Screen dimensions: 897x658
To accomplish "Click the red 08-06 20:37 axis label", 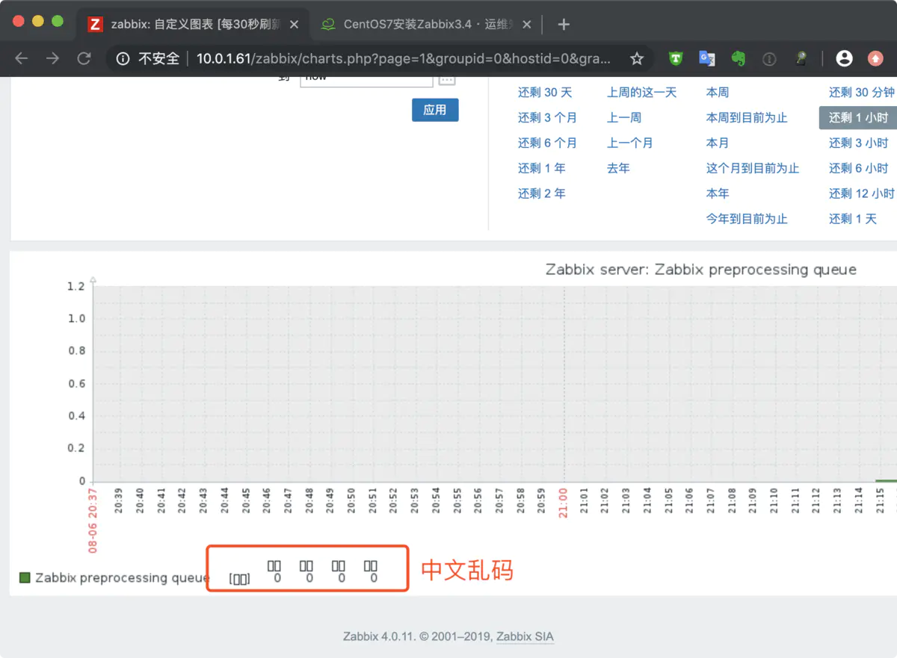I will (93, 520).
